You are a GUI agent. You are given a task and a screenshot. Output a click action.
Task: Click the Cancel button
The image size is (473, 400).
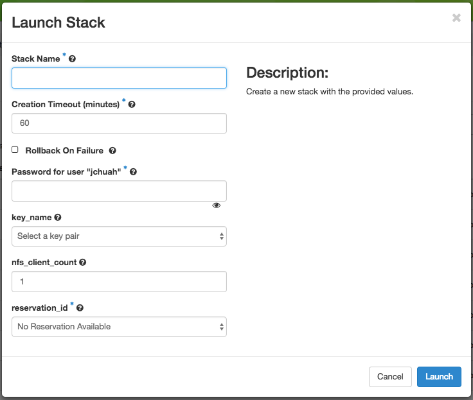pyautogui.click(x=390, y=377)
